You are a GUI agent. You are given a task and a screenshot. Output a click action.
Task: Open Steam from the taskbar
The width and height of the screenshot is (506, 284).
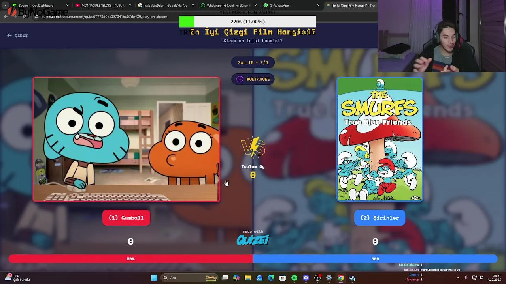click(x=352, y=278)
